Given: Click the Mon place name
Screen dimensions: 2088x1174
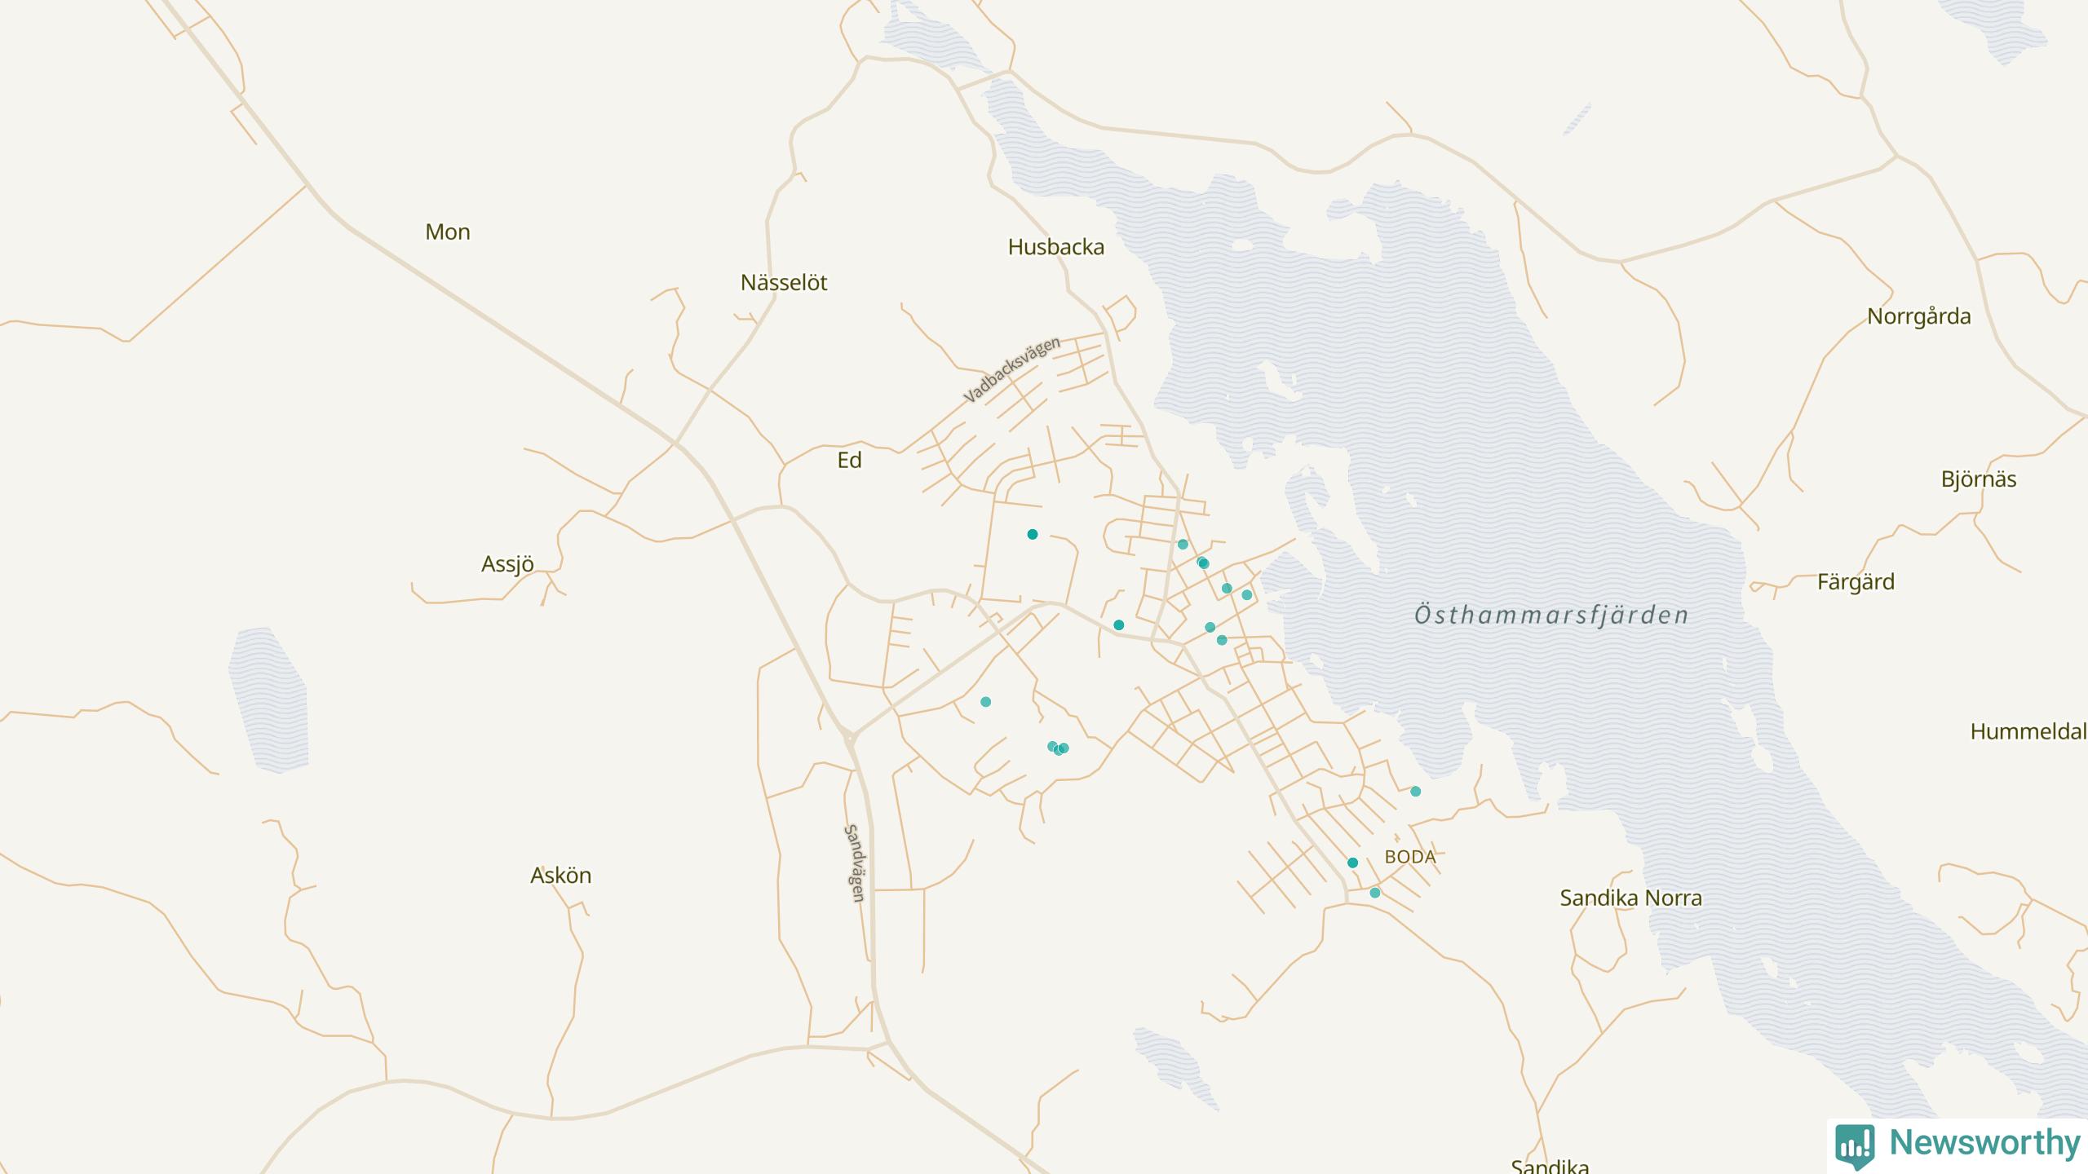Looking at the screenshot, I should pos(447,232).
